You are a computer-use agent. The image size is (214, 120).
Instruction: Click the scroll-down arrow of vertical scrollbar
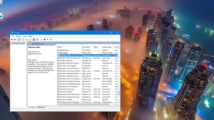pos(119,102)
